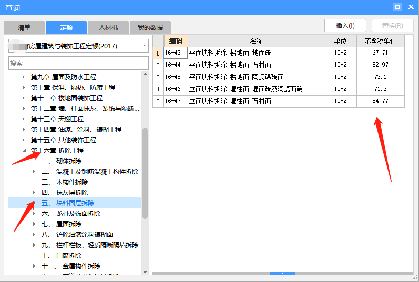Click the 不含税单价 column header
419x282 pixels.
[381, 41]
